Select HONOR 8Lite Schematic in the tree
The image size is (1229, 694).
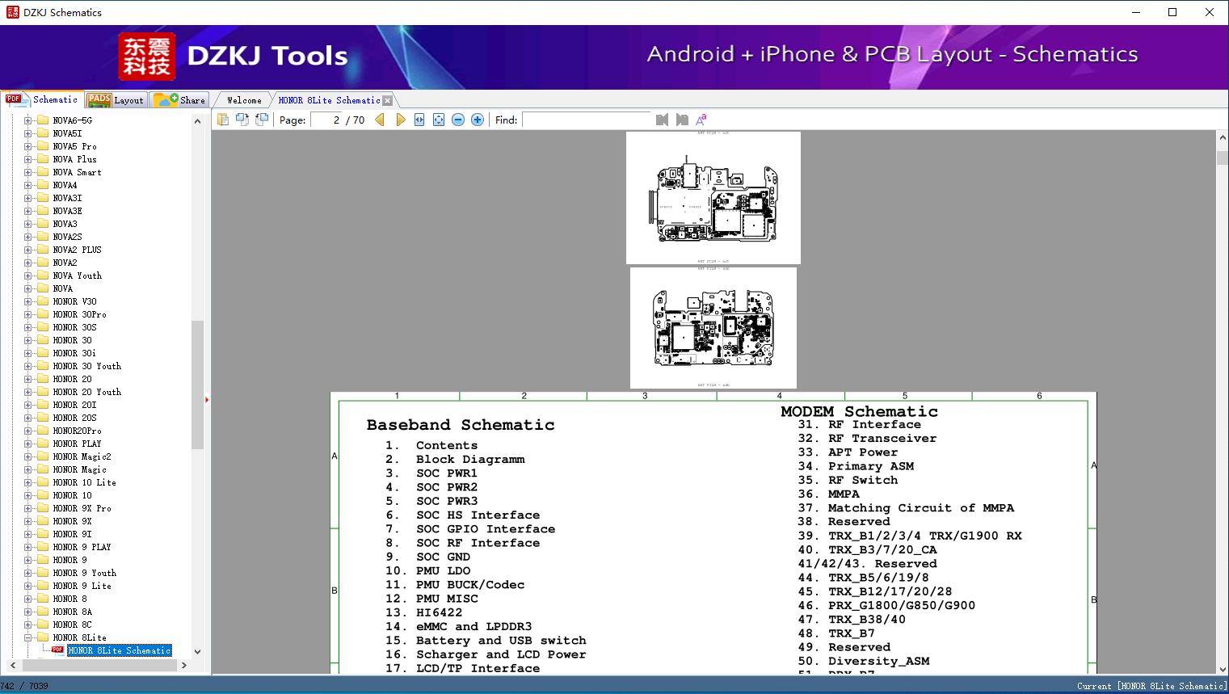click(120, 650)
